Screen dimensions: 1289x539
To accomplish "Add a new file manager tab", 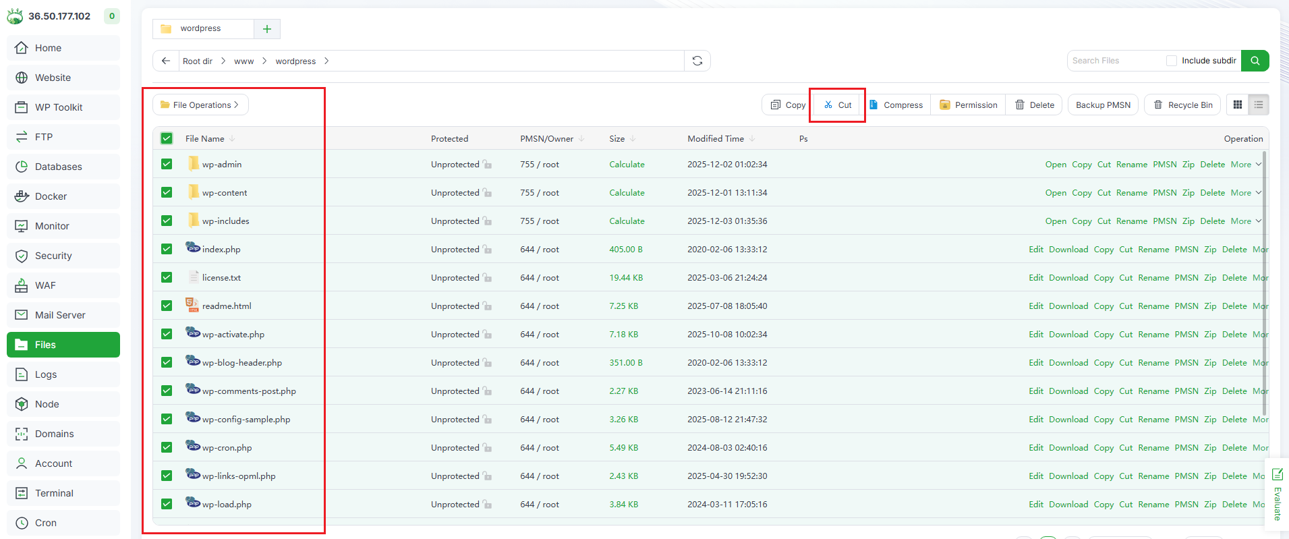I will (x=267, y=28).
